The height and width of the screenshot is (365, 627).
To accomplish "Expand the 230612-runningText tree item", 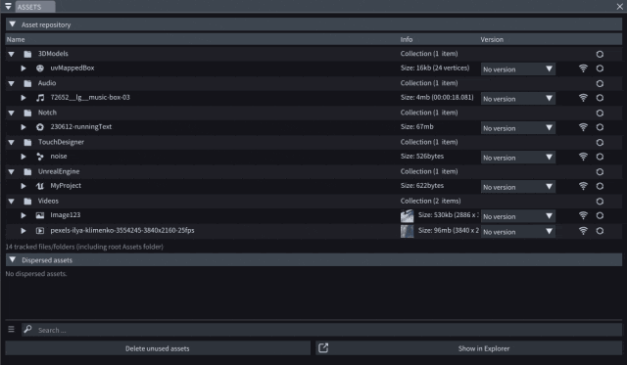I will 24,127.
